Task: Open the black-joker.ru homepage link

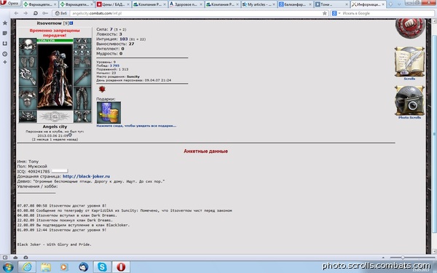Action: (x=86, y=176)
